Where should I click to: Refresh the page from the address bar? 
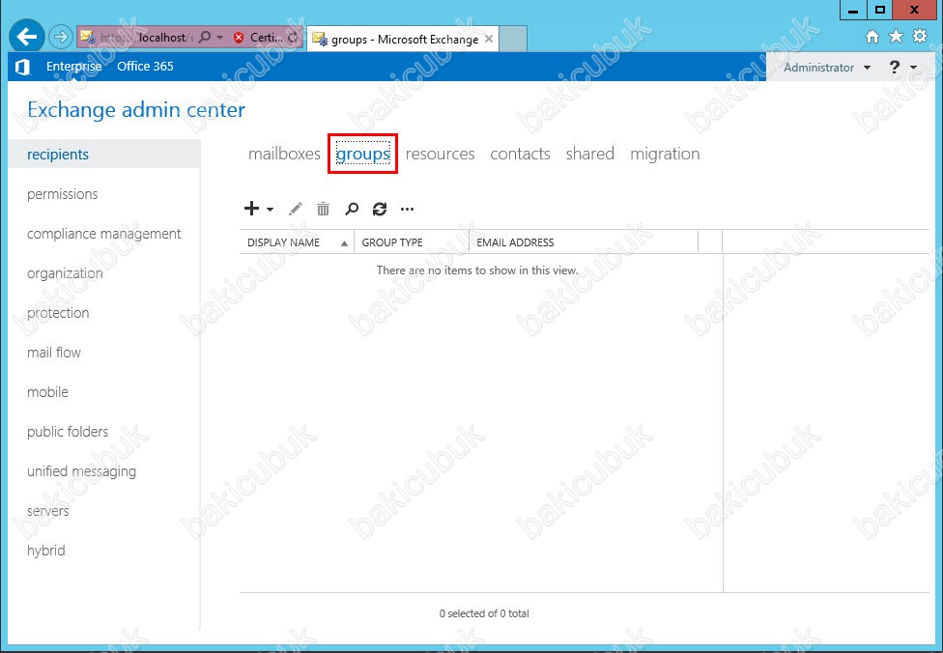293,38
